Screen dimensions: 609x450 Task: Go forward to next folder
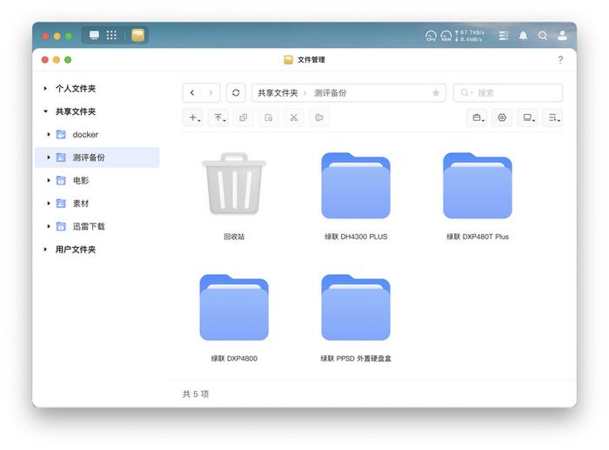(x=211, y=93)
